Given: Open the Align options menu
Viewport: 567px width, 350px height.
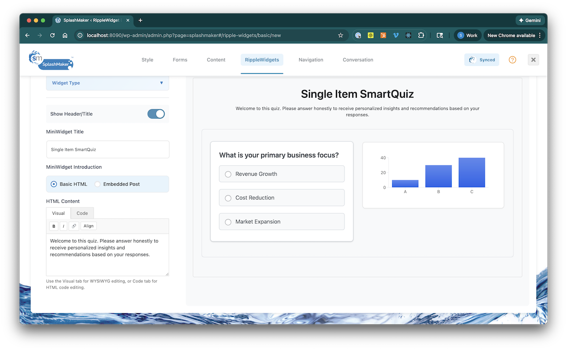Looking at the screenshot, I should tap(88, 226).
